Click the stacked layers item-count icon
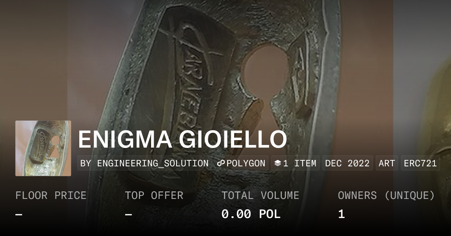 pos(278,163)
